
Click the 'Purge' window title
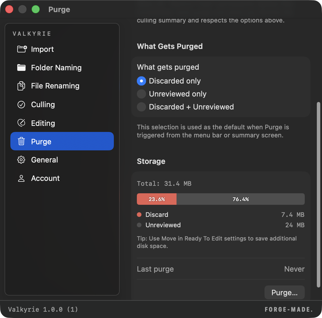(59, 10)
